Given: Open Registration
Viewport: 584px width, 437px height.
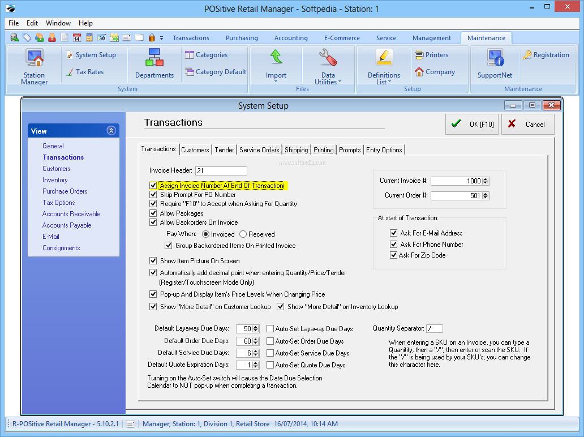Looking at the screenshot, I should point(546,55).
